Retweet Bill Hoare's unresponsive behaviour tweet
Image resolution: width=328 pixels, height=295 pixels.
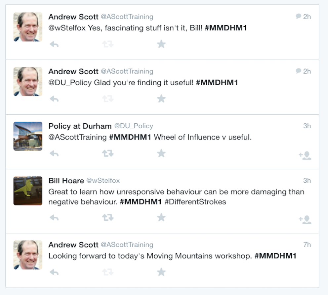tap(108, 218)
